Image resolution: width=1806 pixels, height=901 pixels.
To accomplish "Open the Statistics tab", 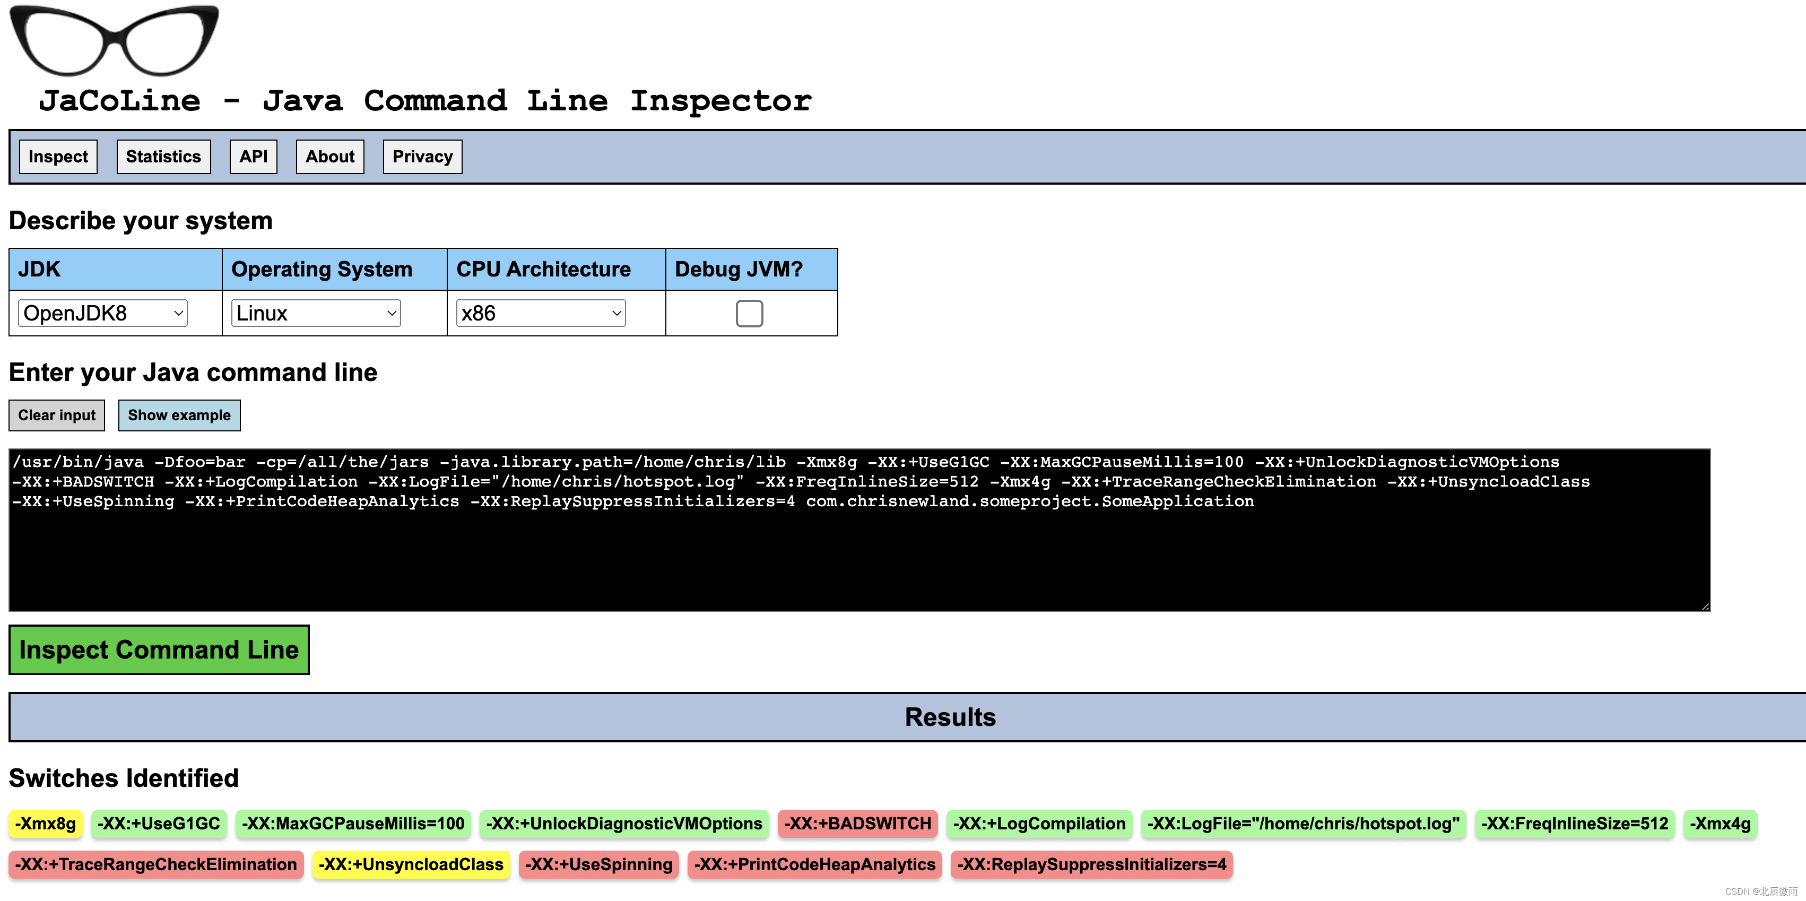I will (163, 157).
